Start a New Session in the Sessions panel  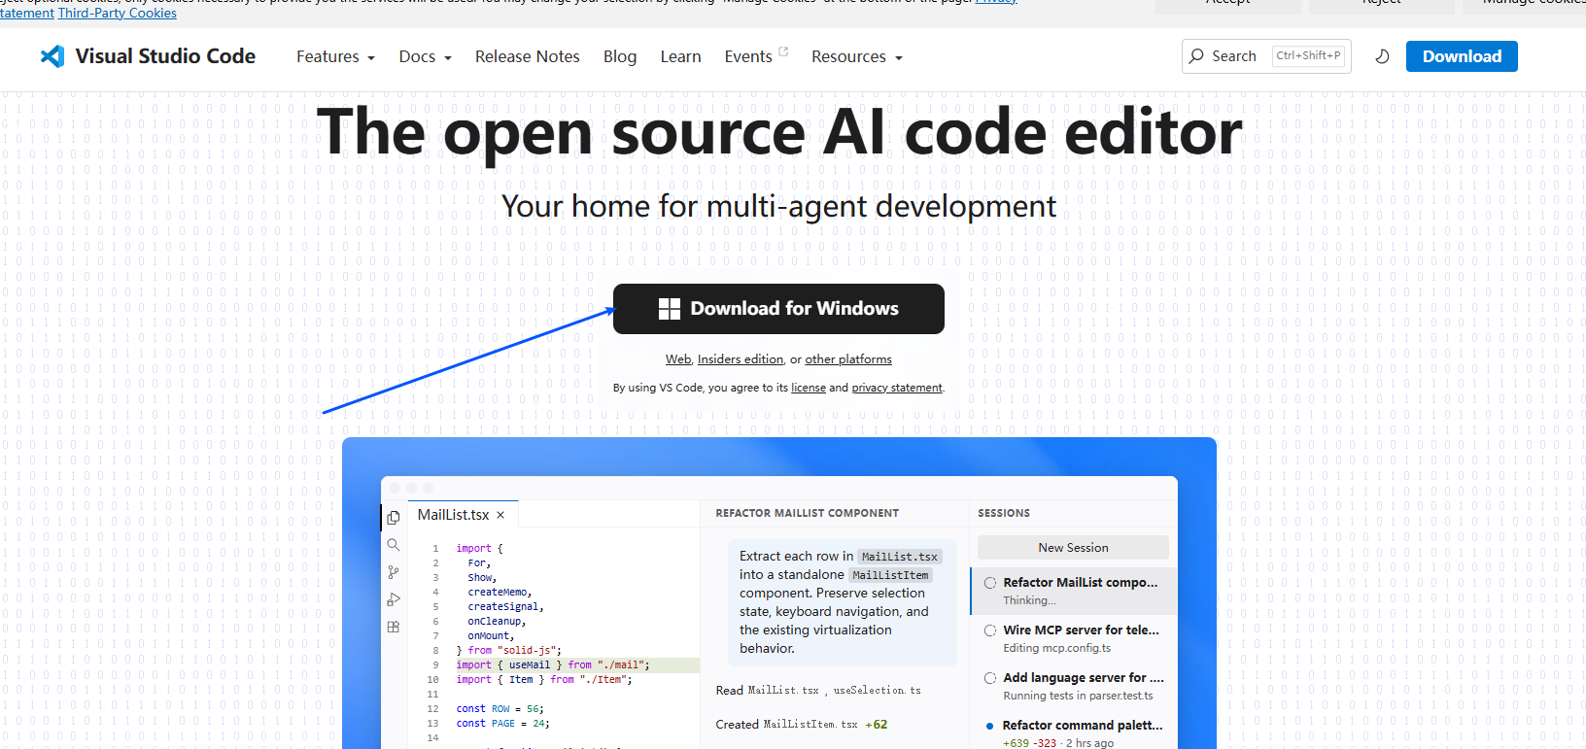pos(1073,548)
